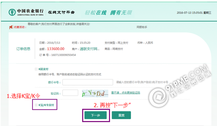The image size is (217, 126).
Task: Click the 订单信息 heading
Action: point(23,49)
